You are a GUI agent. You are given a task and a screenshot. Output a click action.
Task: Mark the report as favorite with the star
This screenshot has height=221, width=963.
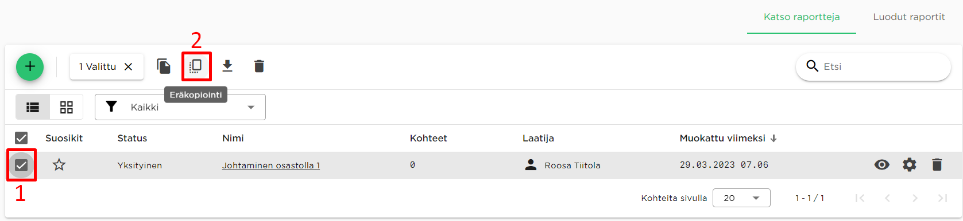coord(59,165)
